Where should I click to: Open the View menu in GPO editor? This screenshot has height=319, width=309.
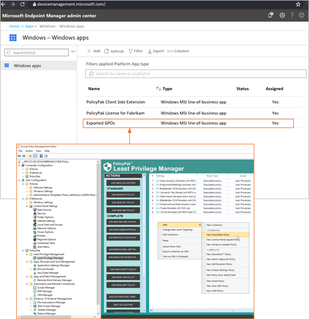[38, 151]
